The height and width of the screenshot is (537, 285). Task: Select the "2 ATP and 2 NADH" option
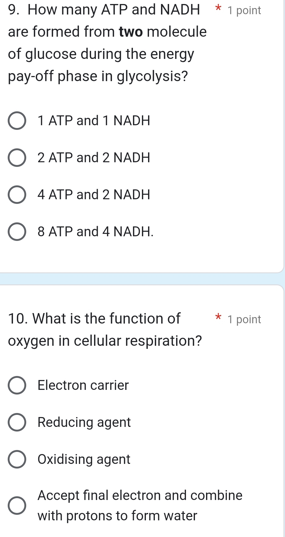(18, 158)
